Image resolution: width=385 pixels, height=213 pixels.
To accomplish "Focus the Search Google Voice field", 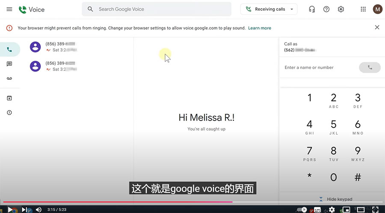I will click(x=157, y=9).
